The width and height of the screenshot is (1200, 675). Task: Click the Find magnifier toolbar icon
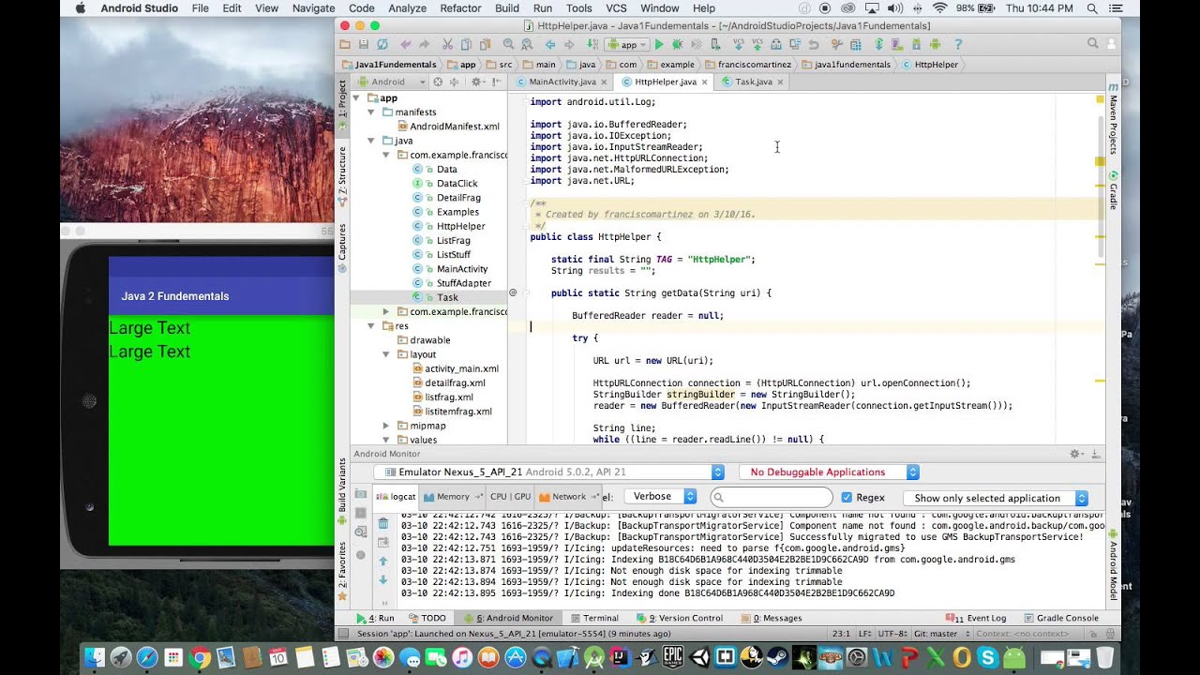coord(508,44)
